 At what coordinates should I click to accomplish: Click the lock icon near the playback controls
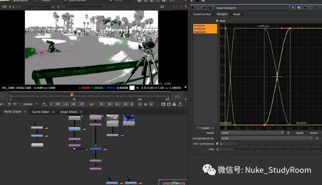pyautogui.click(x=174, y=104)
